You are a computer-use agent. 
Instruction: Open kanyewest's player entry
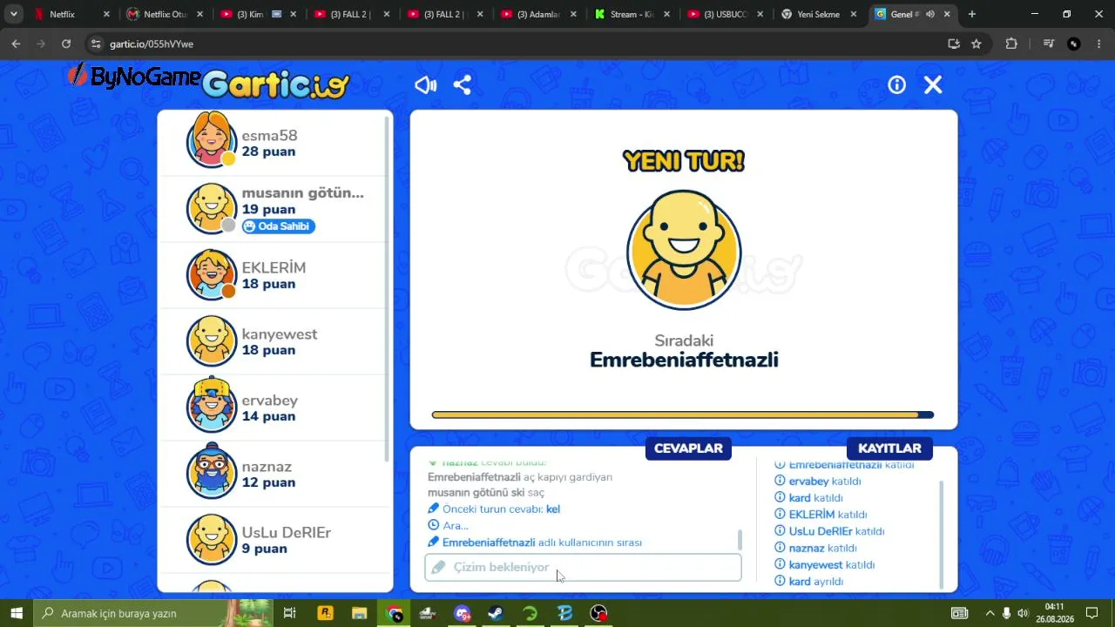click(274, 341)
